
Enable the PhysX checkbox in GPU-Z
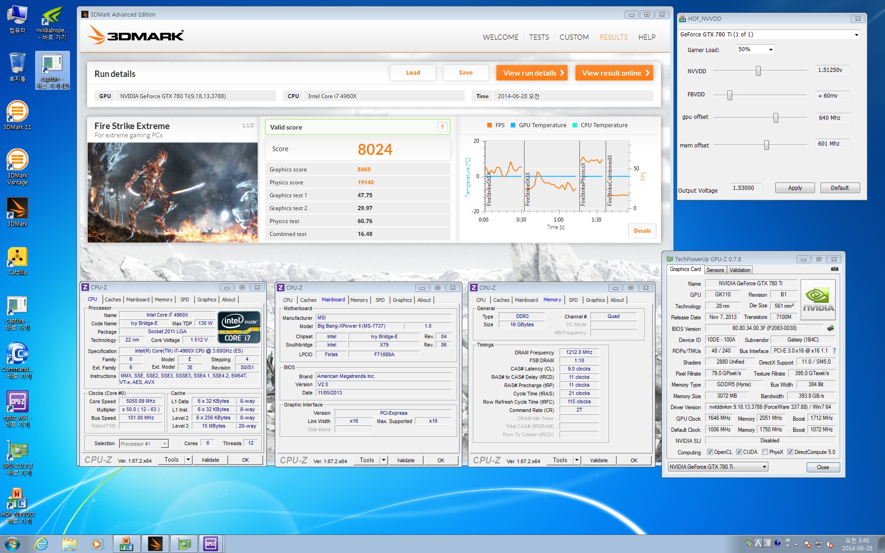click(x=765, y=452)
